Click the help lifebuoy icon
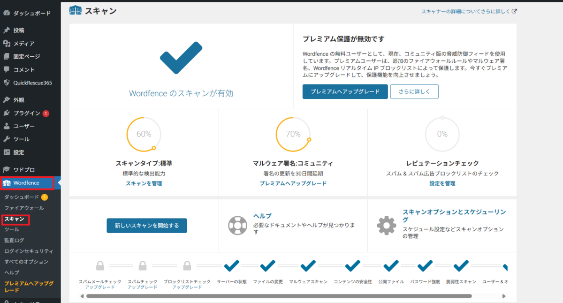 (x=237, y=225)
